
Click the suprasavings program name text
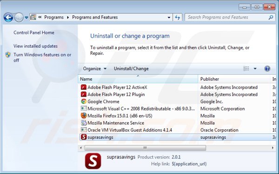[100, 137]
